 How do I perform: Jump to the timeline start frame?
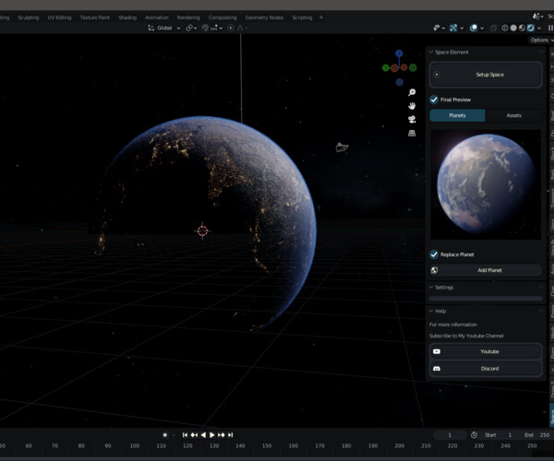pos(185,434)
